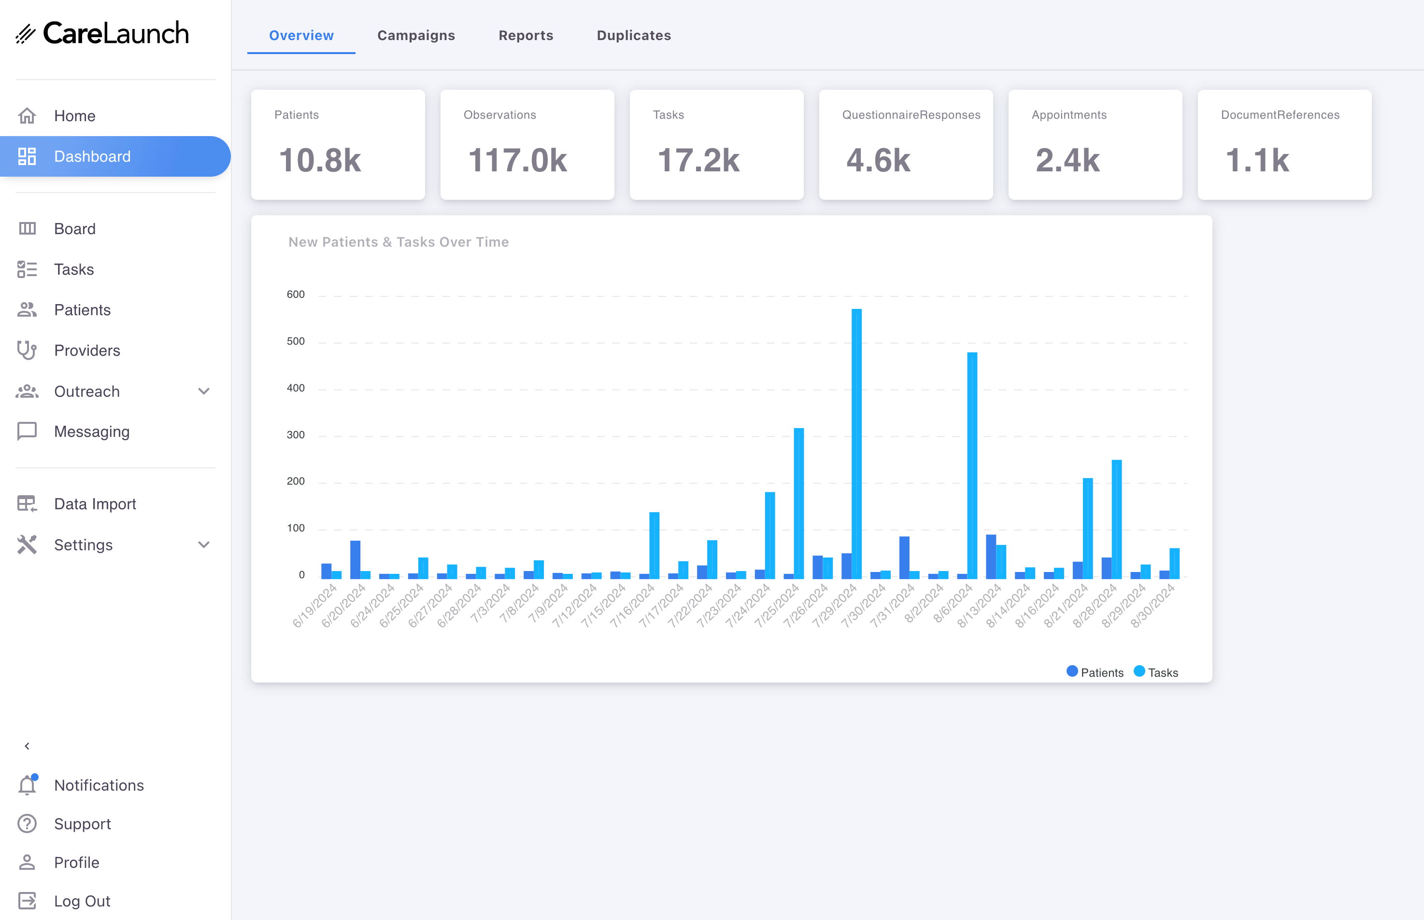Click the Tasks bar for 8/28/2024
The width and height of the screenshot is (1424, 920).
pos(1117,519)
